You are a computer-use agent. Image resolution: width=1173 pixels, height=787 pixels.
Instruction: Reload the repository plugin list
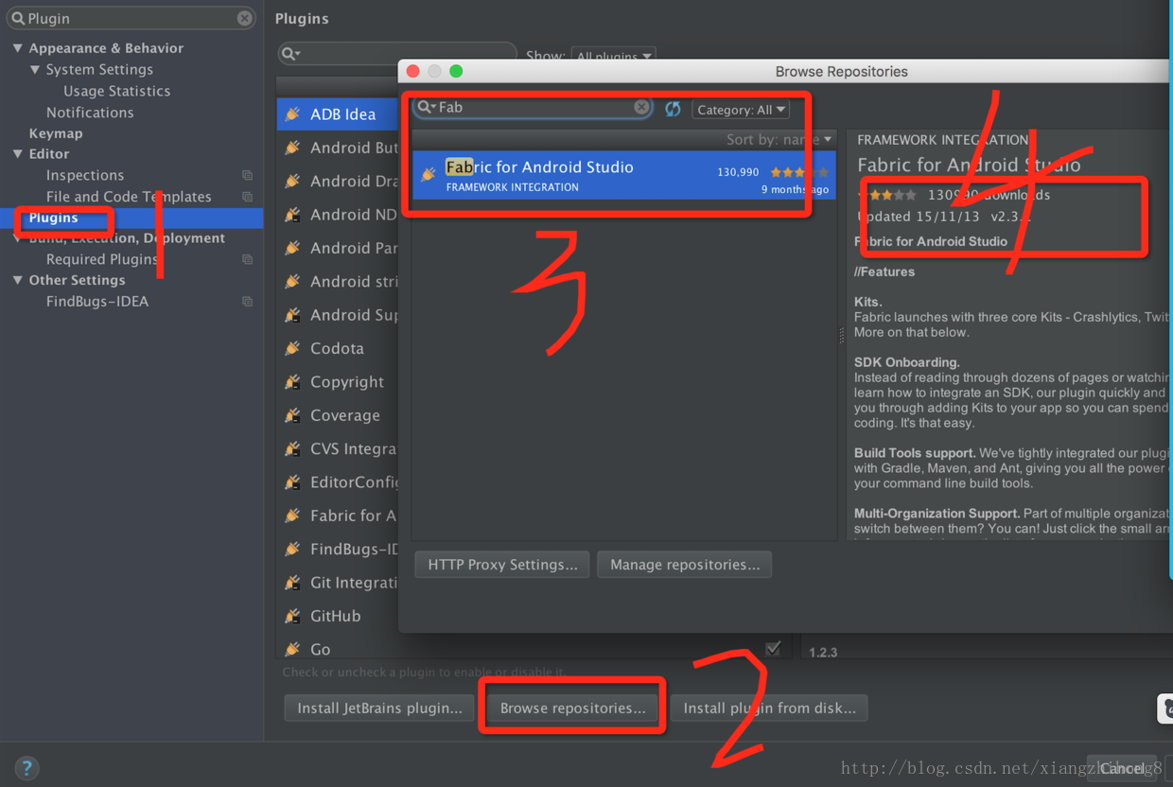[x=673, y=109]
